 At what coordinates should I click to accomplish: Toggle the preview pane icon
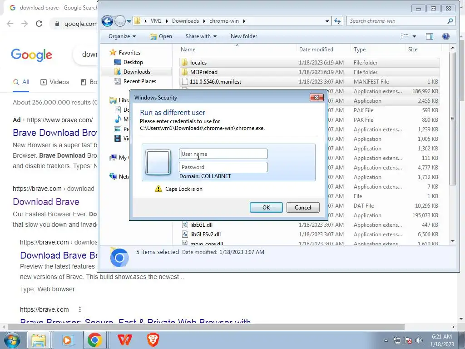coord(430,36)
